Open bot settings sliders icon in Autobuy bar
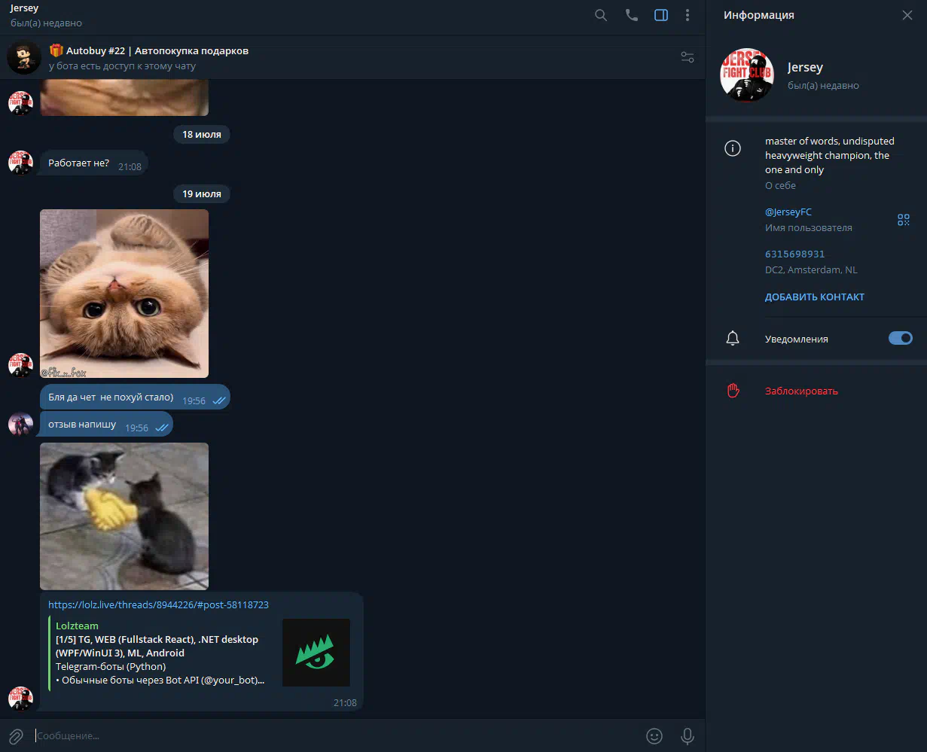Screen dimensions: 927x752 pos(687,57)
